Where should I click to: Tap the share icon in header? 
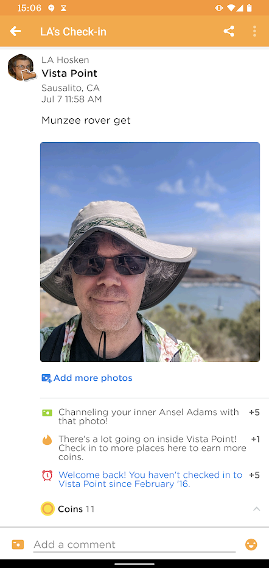[229, 31]
